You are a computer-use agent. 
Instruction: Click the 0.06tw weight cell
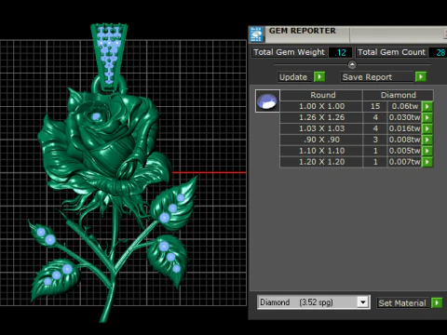click(404, 106)
